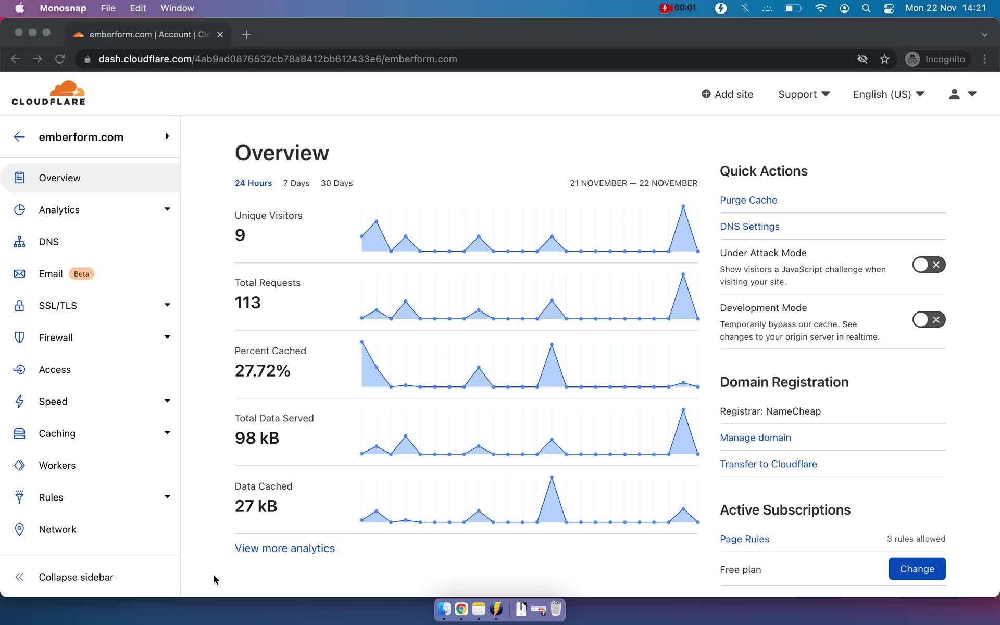Bookmark the page with the star icon
The height and width of the screenshot is (625, 1000).
click(884, 59)
